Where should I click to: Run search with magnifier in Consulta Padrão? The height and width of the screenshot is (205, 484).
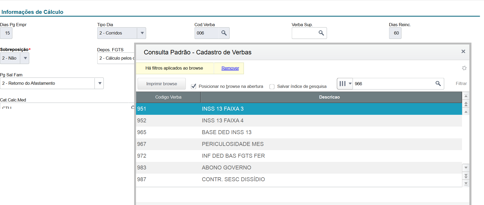coord(438,84)
